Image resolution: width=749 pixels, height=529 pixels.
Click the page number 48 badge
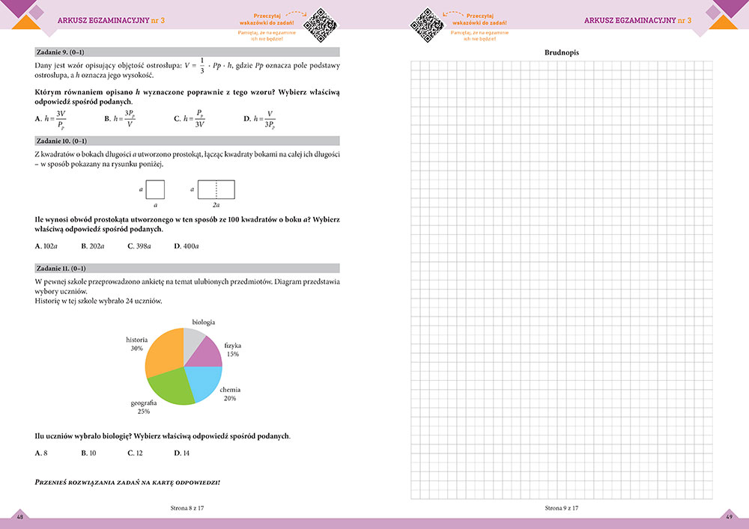point(19,517)
